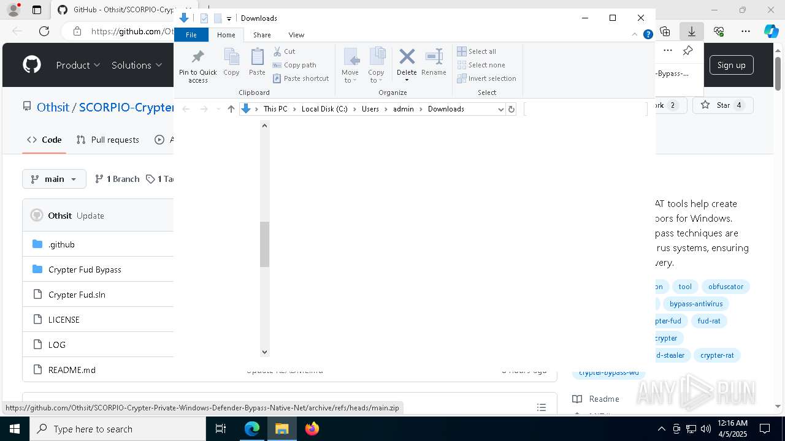Click the Othsit owner link
This screenshot has width=785, height=441.
click(x=53, y=107)
